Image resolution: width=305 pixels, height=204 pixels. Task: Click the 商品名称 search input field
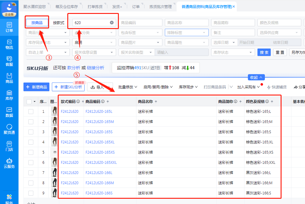186,23
